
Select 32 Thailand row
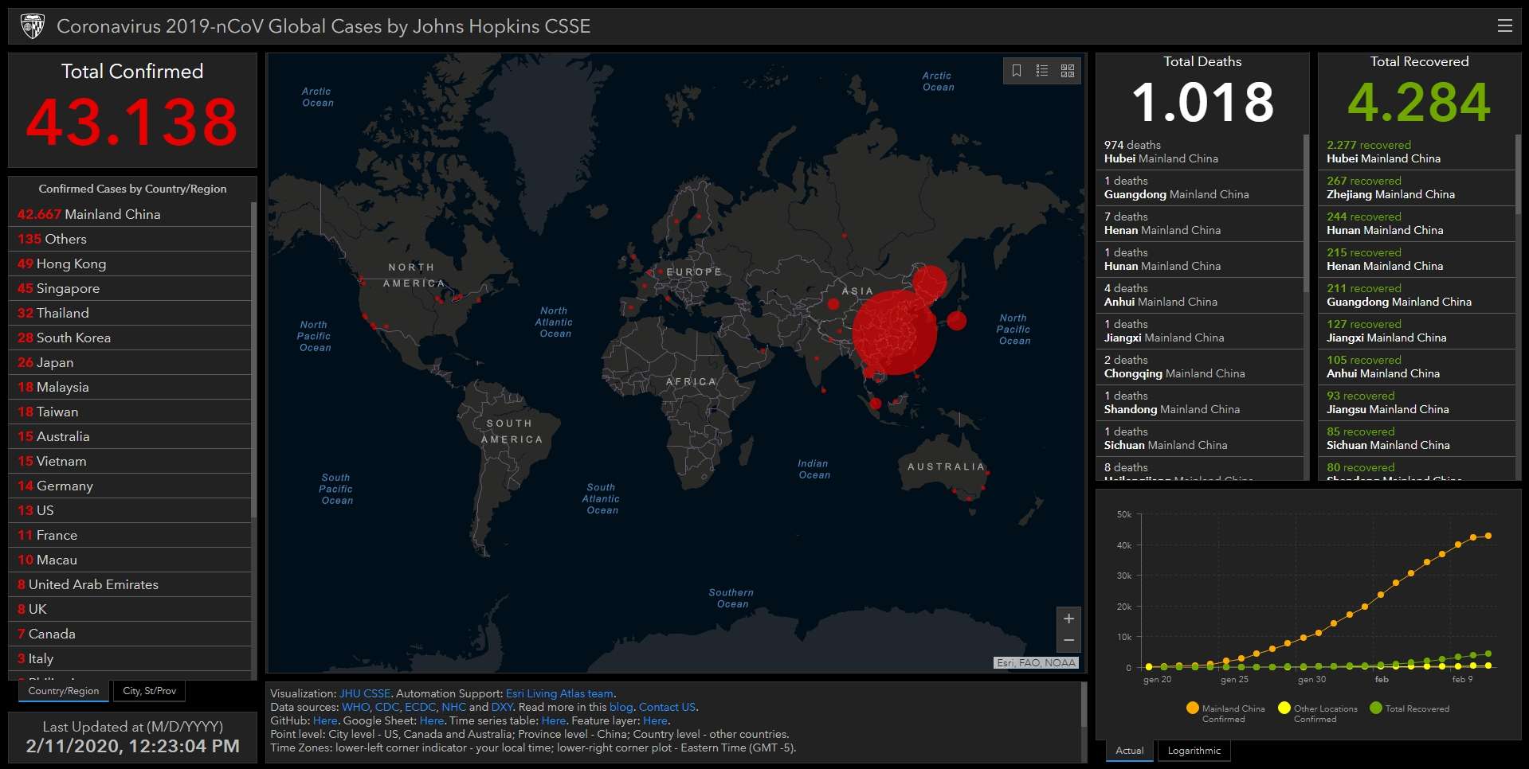(130, 313)
